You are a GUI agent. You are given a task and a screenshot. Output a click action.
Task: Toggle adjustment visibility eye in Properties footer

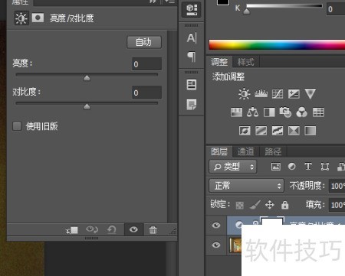[133, 229]
